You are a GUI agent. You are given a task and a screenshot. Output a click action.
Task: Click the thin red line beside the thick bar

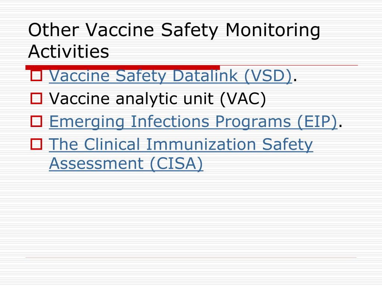289,66
